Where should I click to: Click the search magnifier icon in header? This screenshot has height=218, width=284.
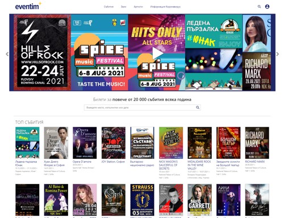(259, 7)
